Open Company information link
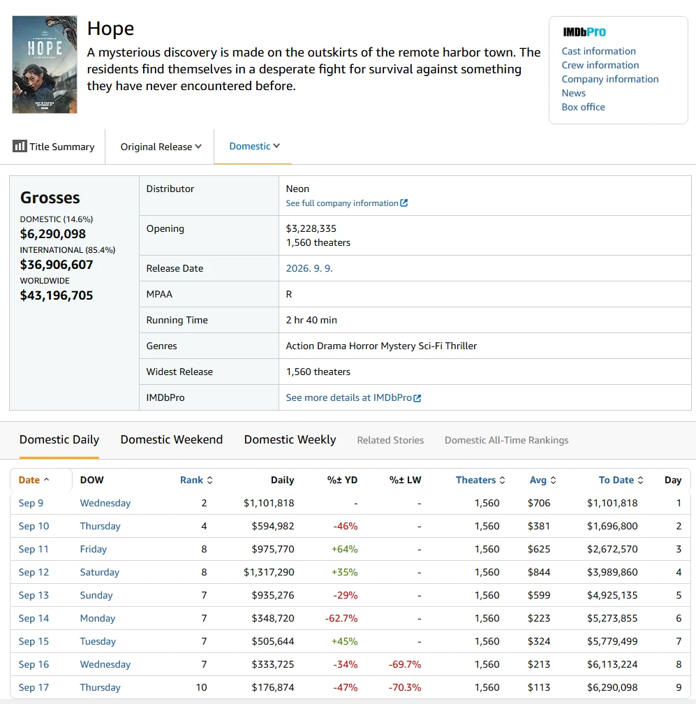Screen dimensions: 696x704 click(610, 79)
